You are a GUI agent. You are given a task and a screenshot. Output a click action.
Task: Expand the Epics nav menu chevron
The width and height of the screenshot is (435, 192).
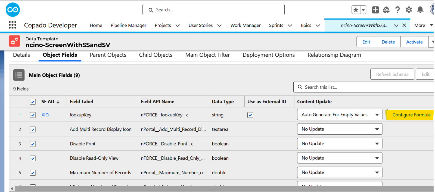pos(318,26)
